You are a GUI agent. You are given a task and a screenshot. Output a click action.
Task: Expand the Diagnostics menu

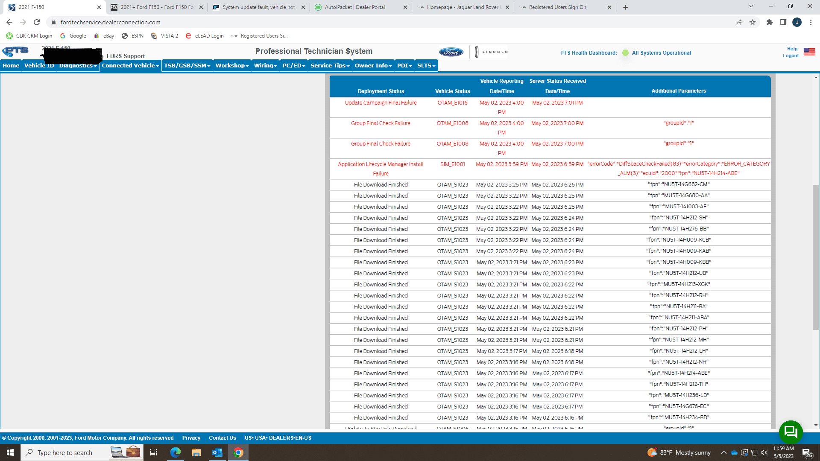click(78, 66)
